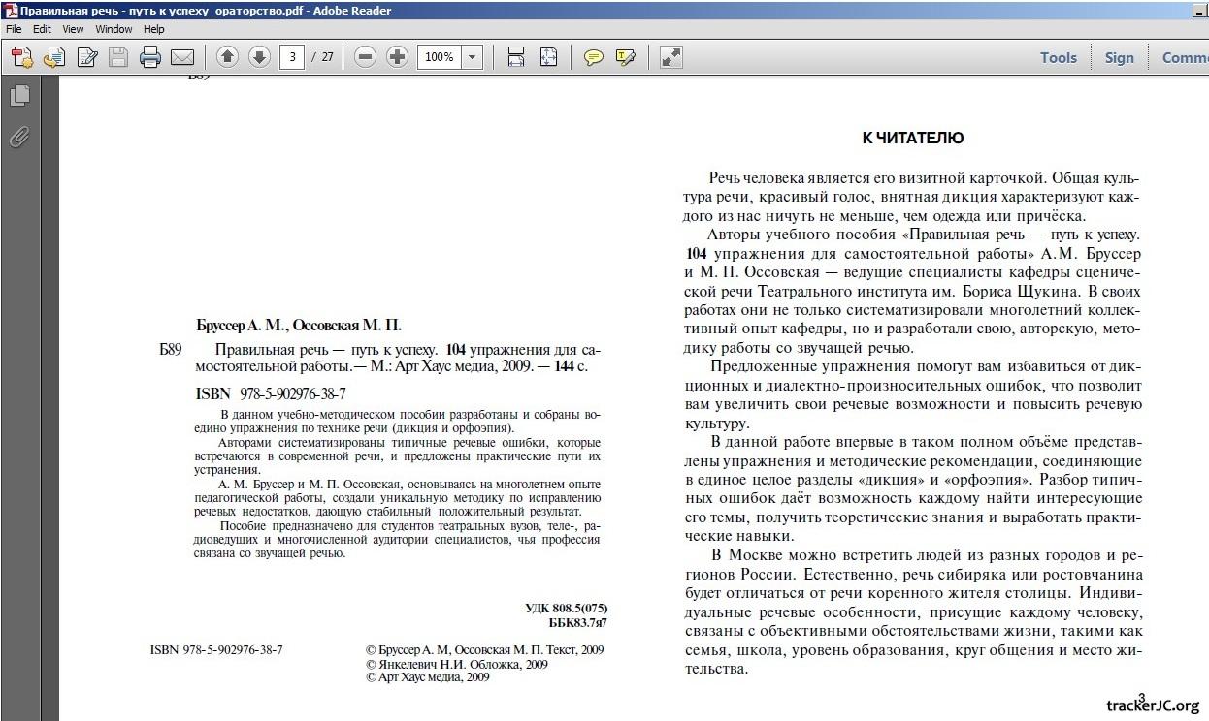The height and width of the screenshot is (721, 1209).
Task: Toggle fit to window width scrolling
Action: (x=516, y=57)
